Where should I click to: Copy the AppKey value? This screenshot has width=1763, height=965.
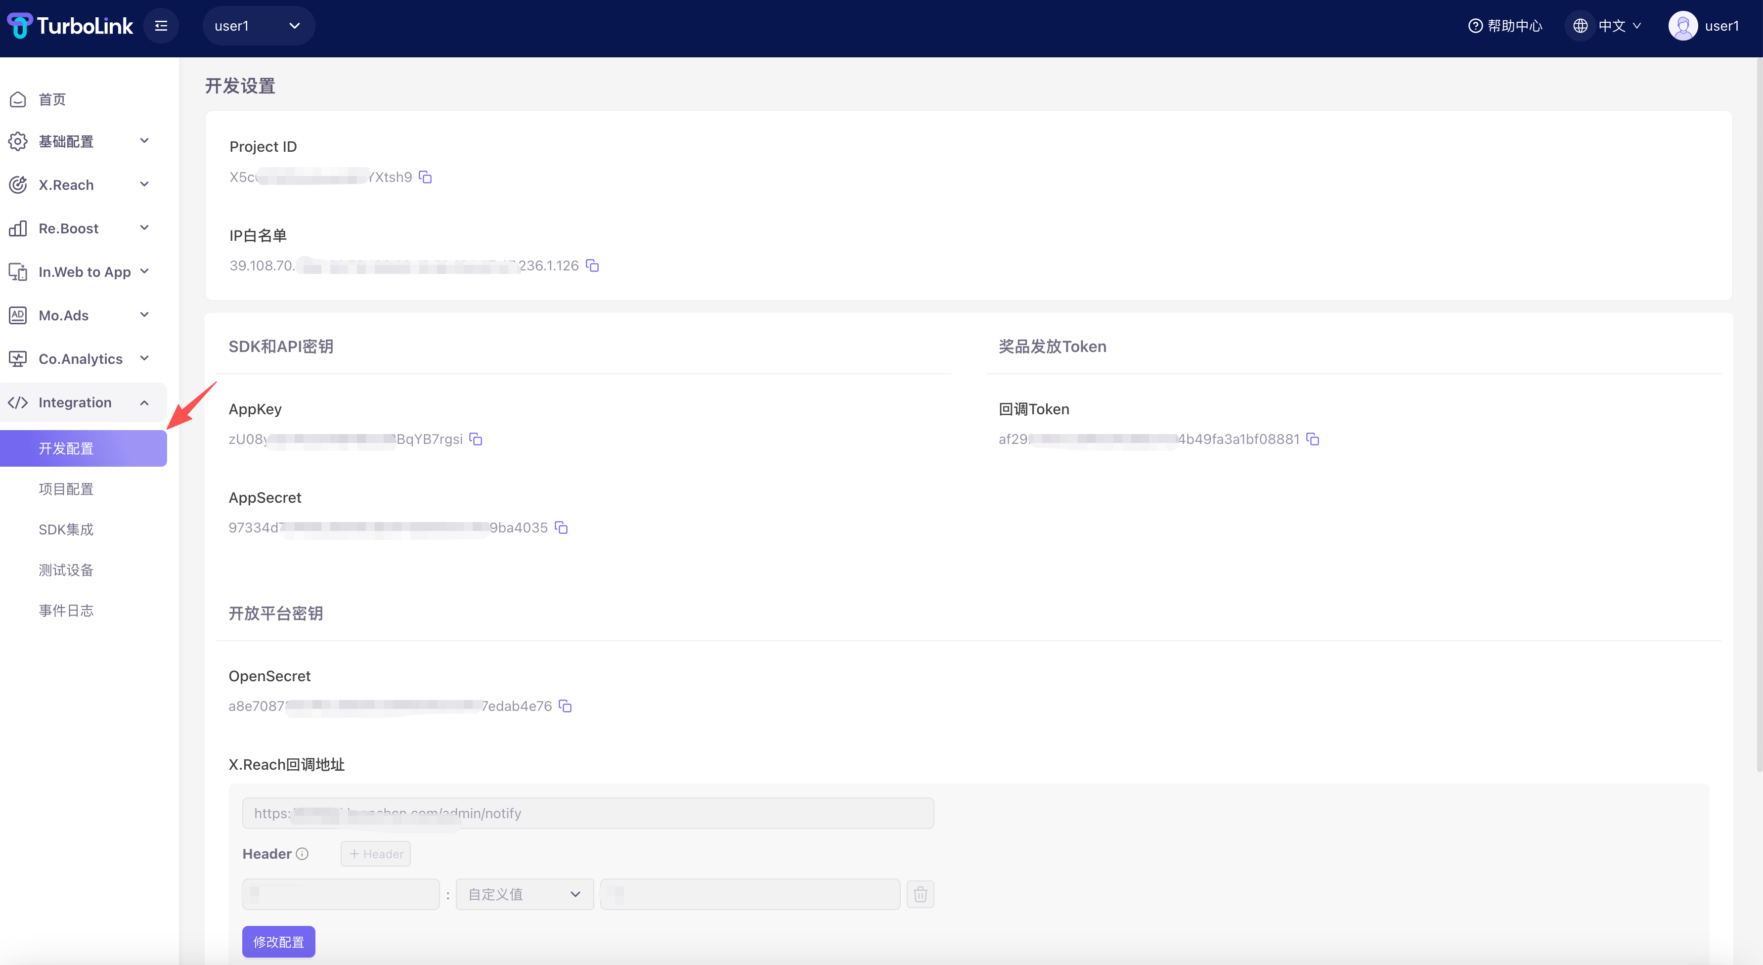point(476,439)
